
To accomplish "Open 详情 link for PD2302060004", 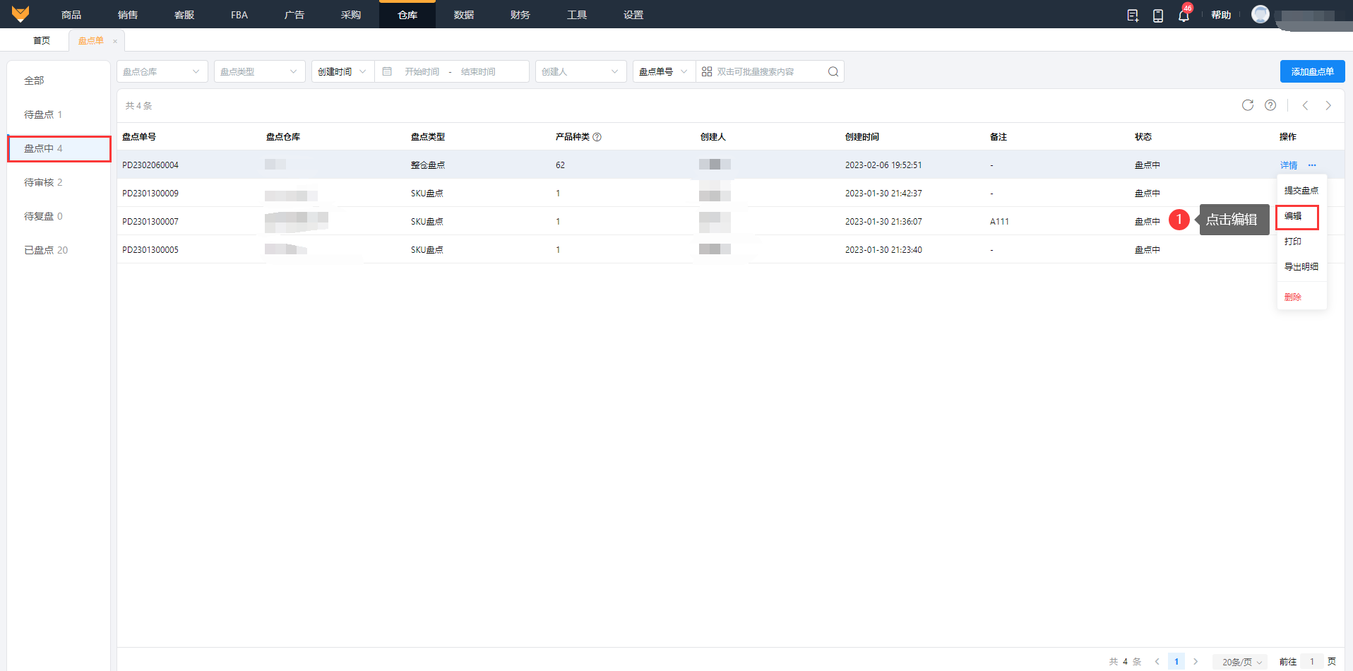I will click(x=1289, y=165).
